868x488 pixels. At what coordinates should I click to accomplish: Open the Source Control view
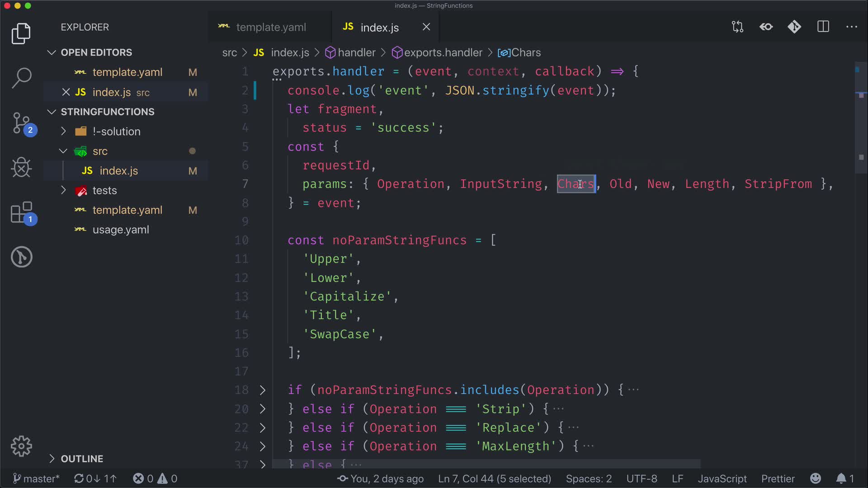pyautogui.click(x=21, y=123)
